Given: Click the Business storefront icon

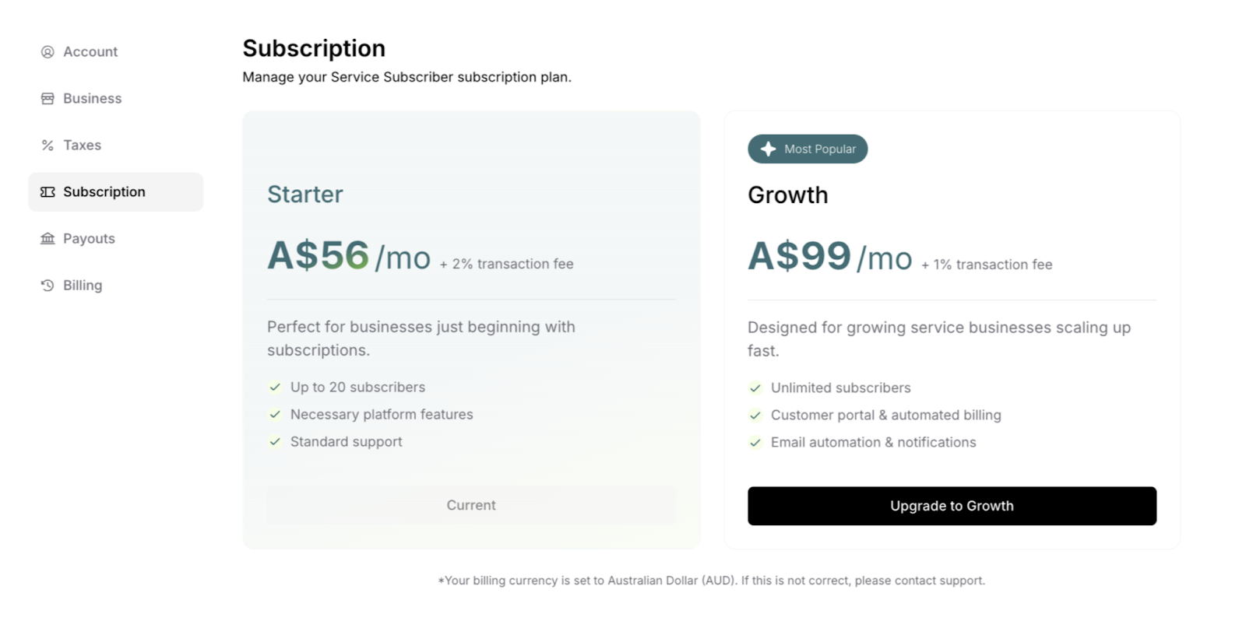Looking at the screenshot, I should (48, 99).
